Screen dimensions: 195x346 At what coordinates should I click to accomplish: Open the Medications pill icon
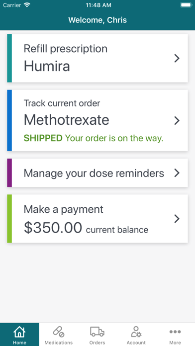tap(59, 332)
